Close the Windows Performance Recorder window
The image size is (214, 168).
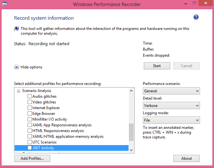click(205, 3)
